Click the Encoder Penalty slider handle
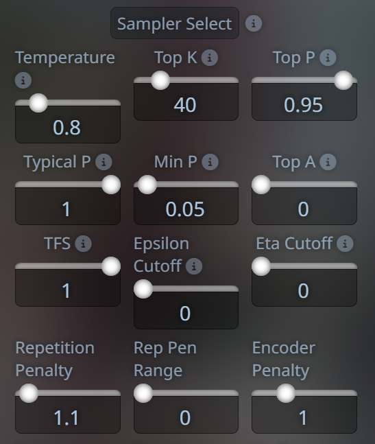The image size is (375, 444). [x=286, y=393]
